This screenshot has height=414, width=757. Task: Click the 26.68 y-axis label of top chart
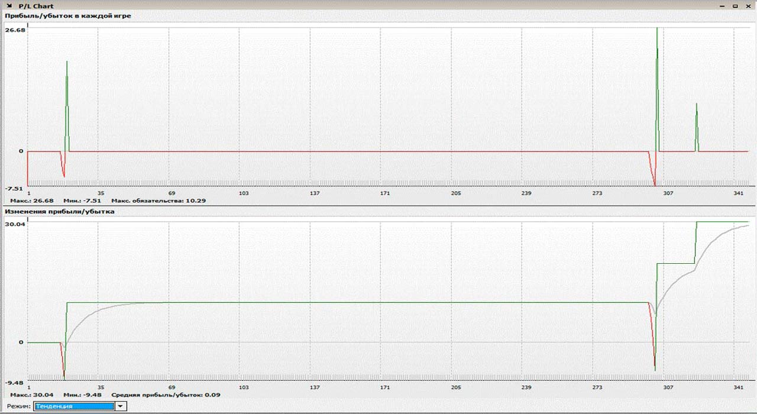click(x=14, y=30)
